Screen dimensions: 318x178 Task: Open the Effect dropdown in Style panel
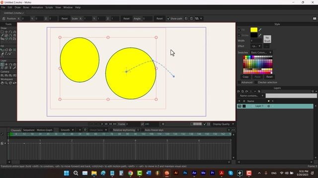pyautogui.click(x=256, y=46)
